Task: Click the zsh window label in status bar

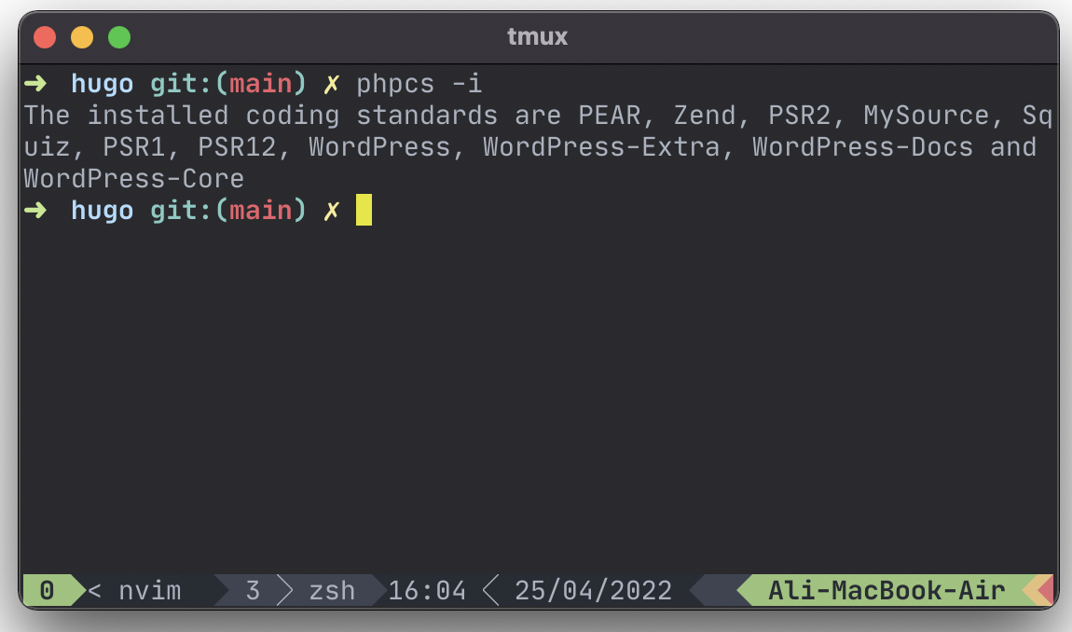Action: point(332,590)
